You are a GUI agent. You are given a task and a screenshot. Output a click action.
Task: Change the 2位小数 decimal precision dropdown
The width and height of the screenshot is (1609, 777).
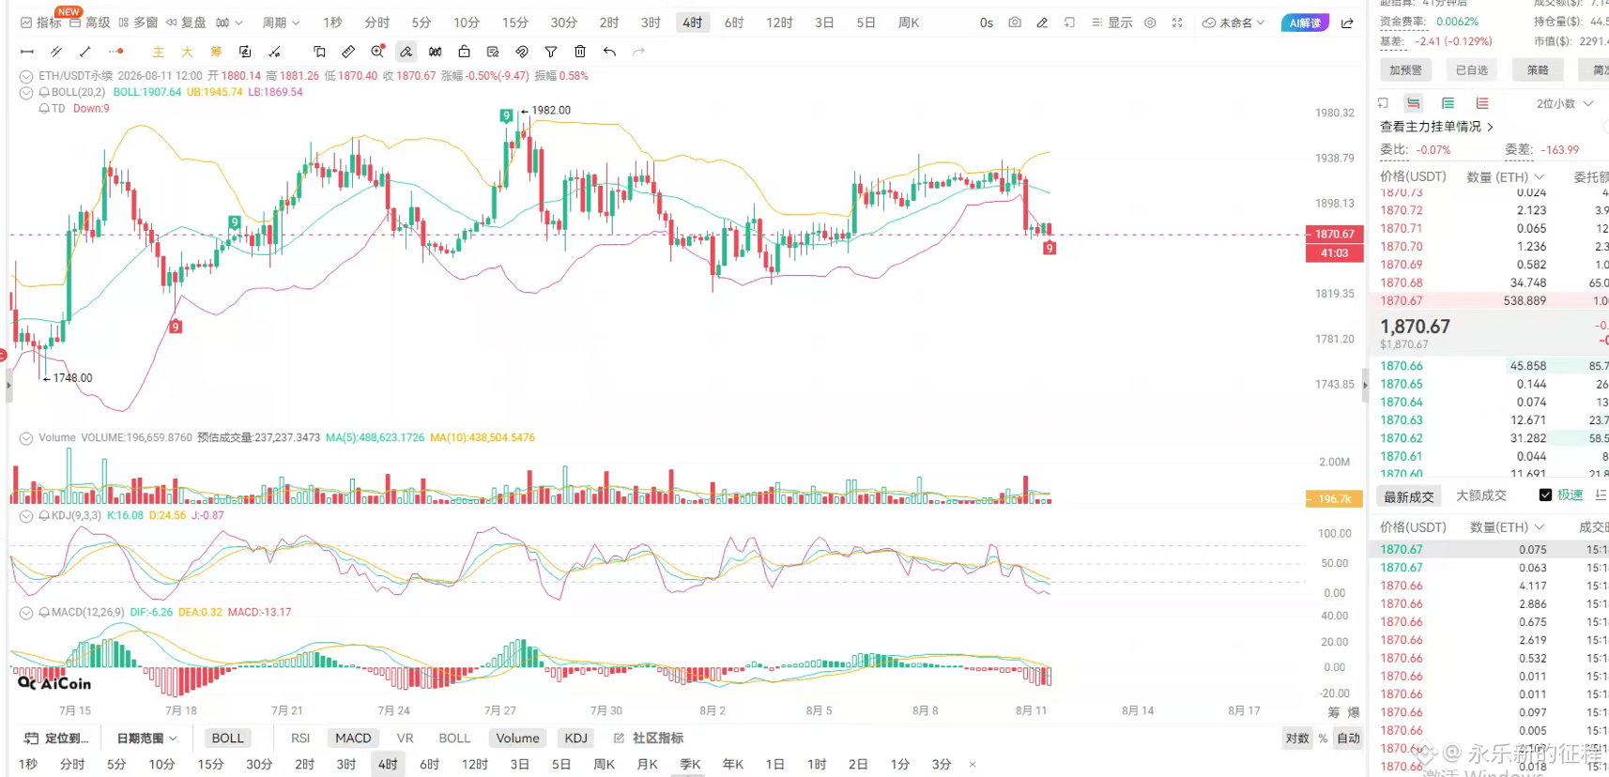pos(1565,103)
